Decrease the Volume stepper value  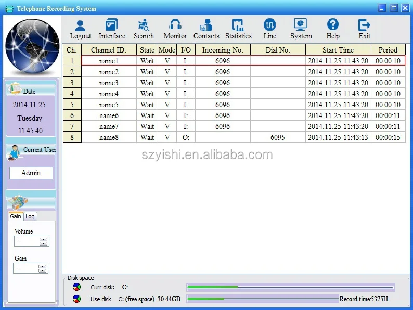44,243
